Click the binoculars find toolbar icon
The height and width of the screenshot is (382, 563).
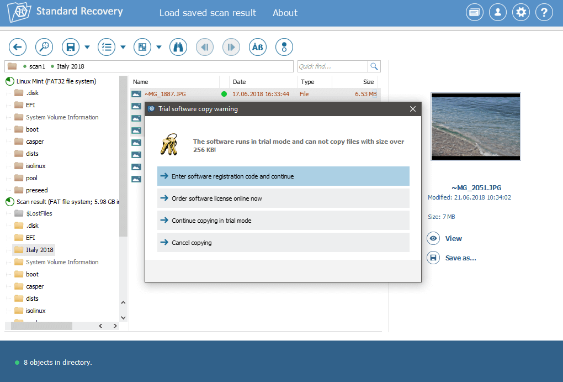pyautogui.click(x=178, y=47)
